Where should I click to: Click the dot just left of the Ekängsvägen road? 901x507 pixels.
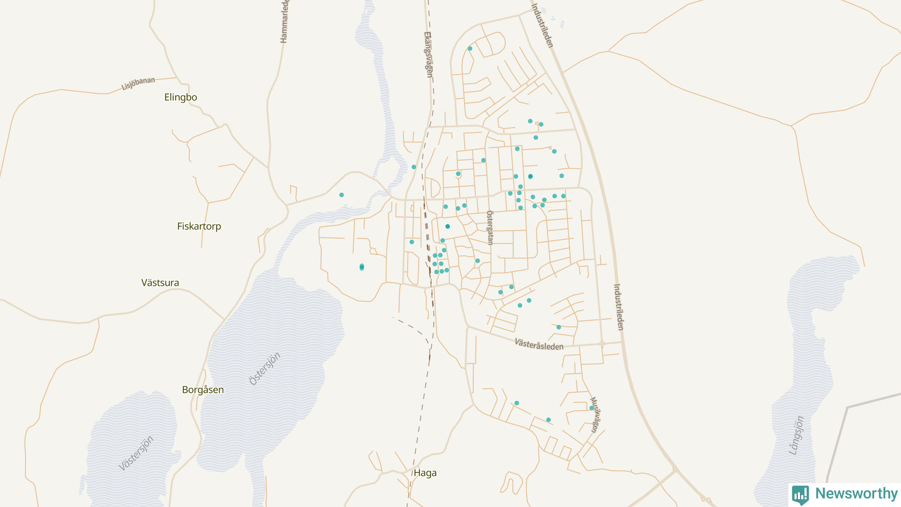click(414, 167)
